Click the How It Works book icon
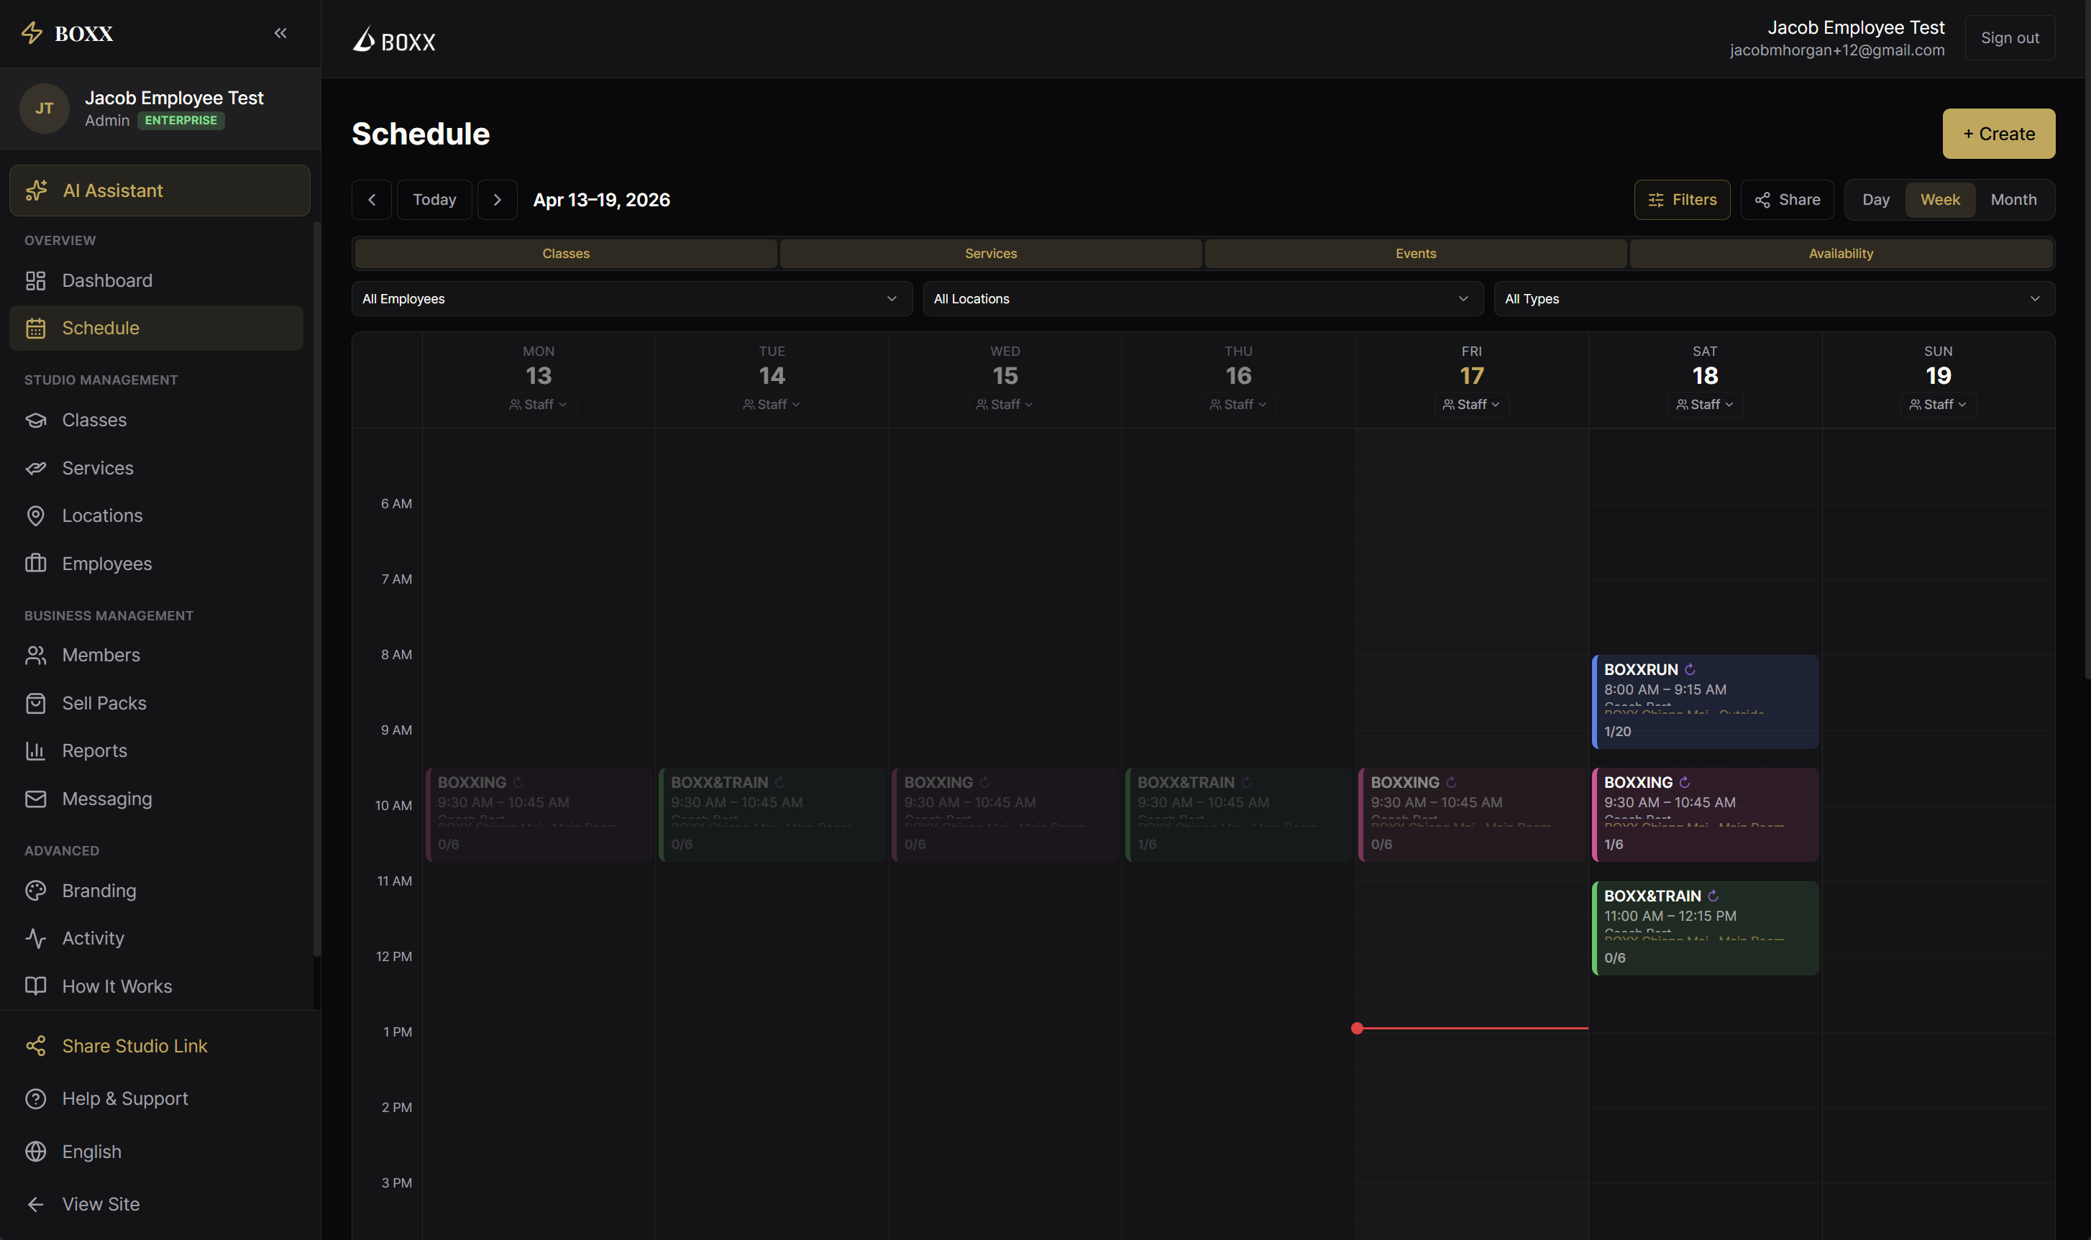The image size is (2091, 1240). click(x=35, y=986)
